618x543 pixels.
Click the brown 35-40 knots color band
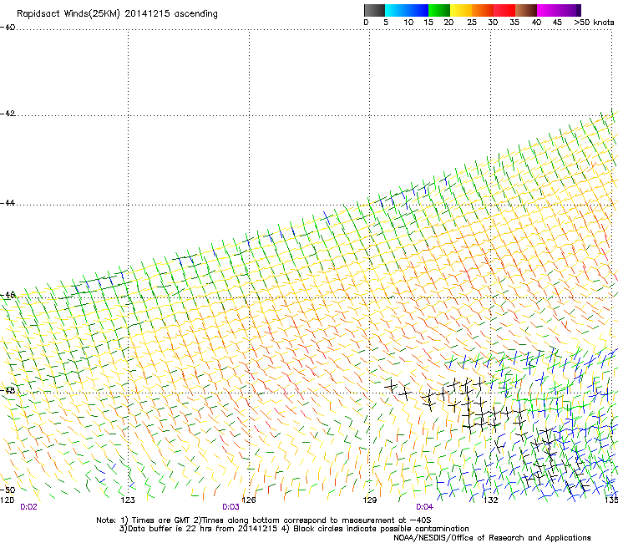526,10
